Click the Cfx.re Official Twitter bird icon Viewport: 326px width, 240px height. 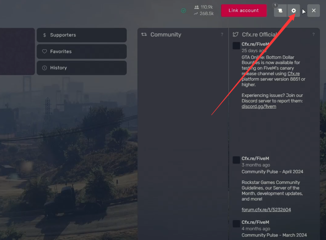click(x=235, y=34)
